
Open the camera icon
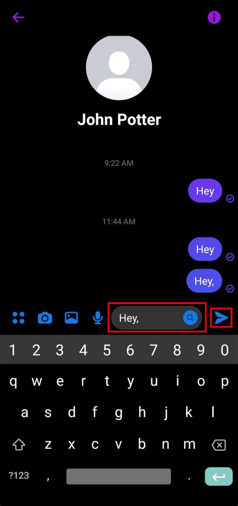(45, 318)
